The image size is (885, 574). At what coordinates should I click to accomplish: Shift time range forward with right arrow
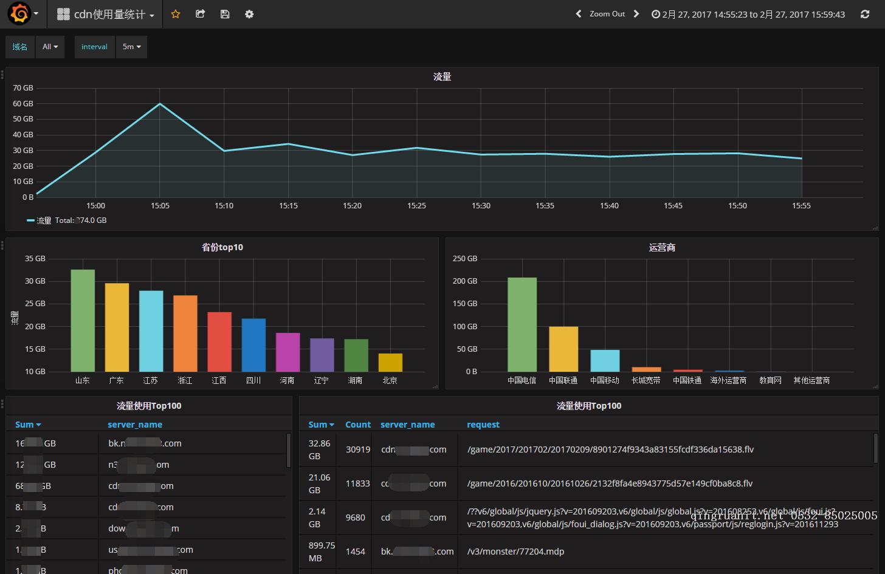[636, 14]
